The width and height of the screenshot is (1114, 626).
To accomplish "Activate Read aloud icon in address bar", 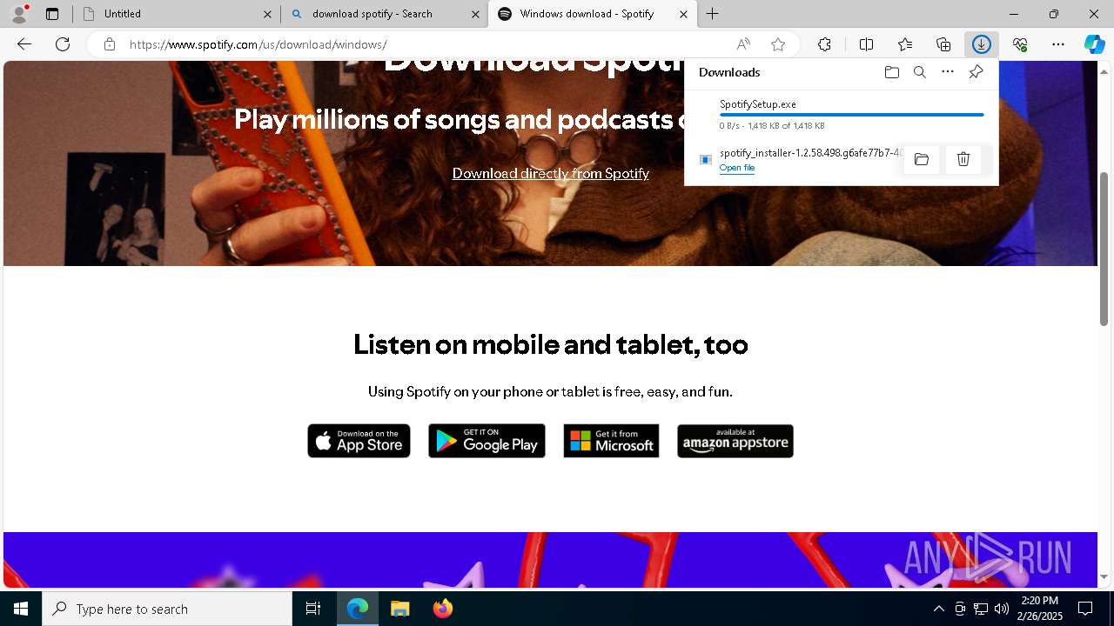I will [x=743, y=44].
